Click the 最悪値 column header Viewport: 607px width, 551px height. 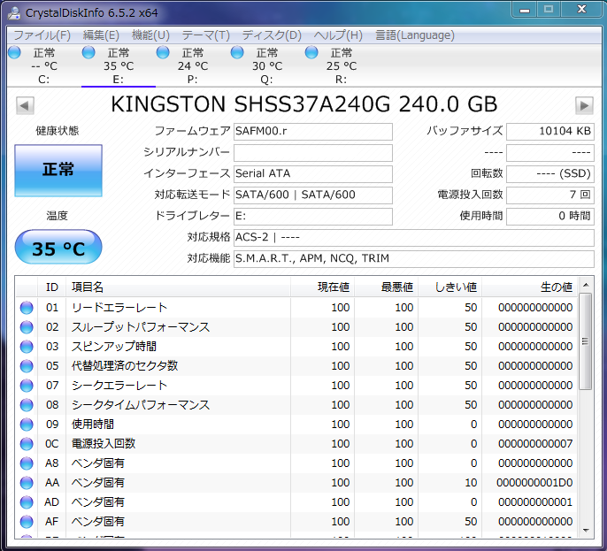click(x=386, y=287)
